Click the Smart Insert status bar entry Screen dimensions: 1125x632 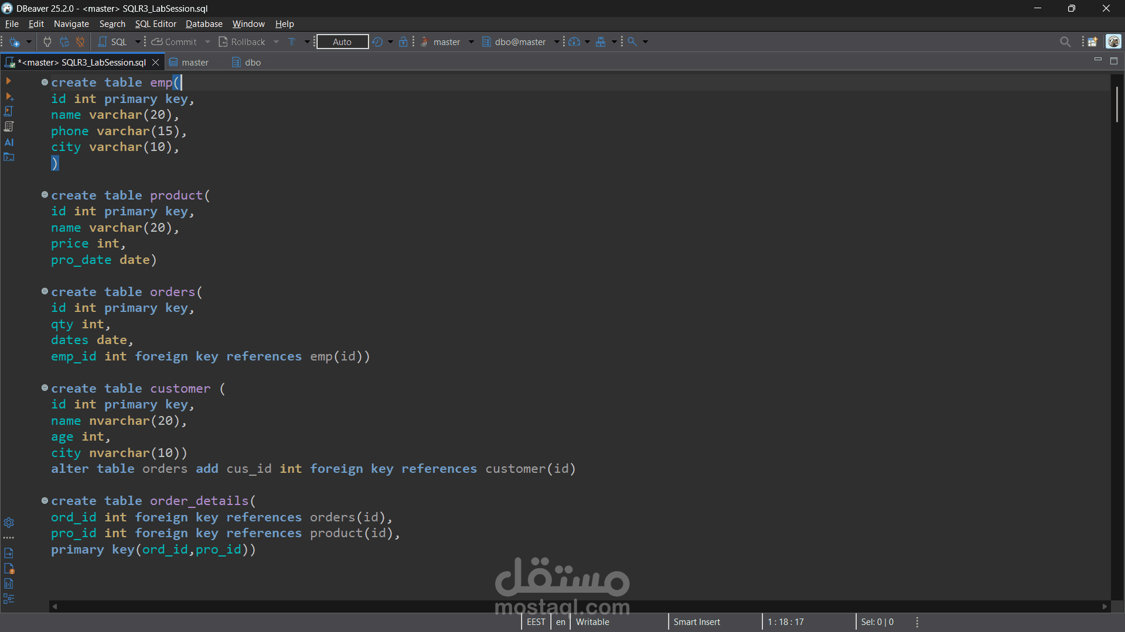pyautogui.click(x=697, y=622)
